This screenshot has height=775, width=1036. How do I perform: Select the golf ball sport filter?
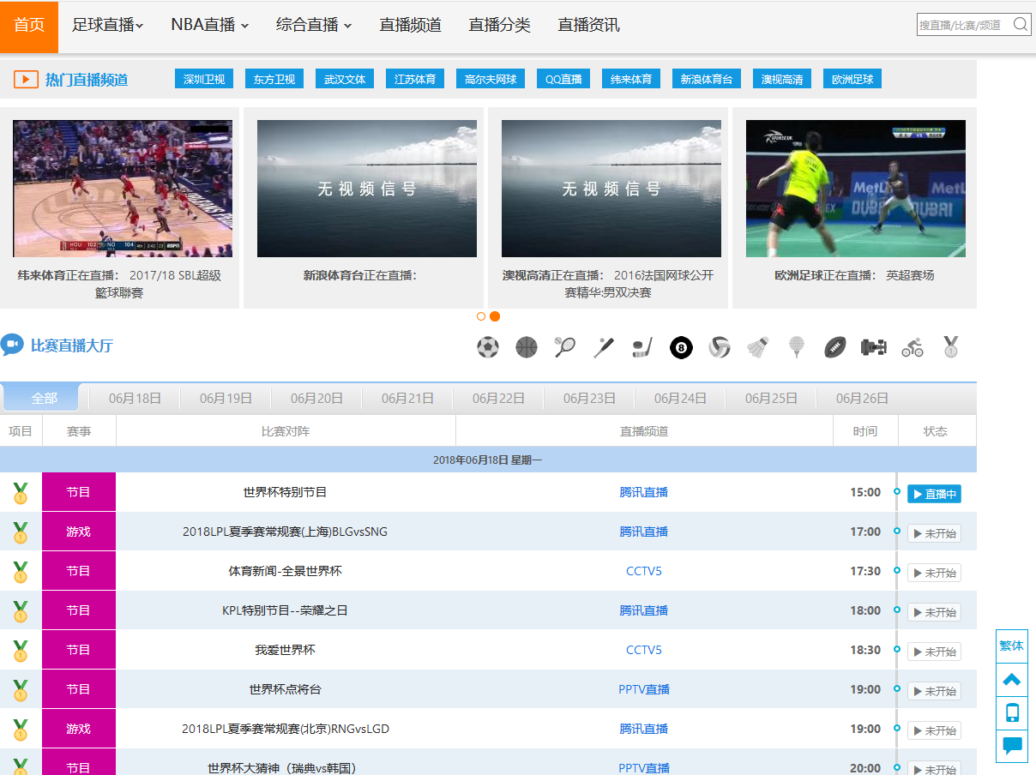(797, 347)
